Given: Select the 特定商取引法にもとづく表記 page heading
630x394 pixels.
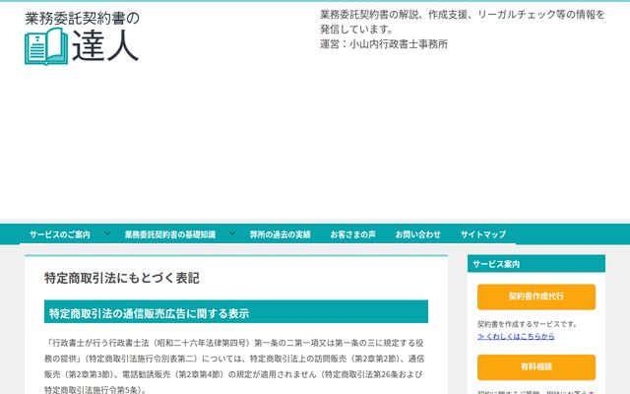Looking at the screenshot, I should coord(122,278).
